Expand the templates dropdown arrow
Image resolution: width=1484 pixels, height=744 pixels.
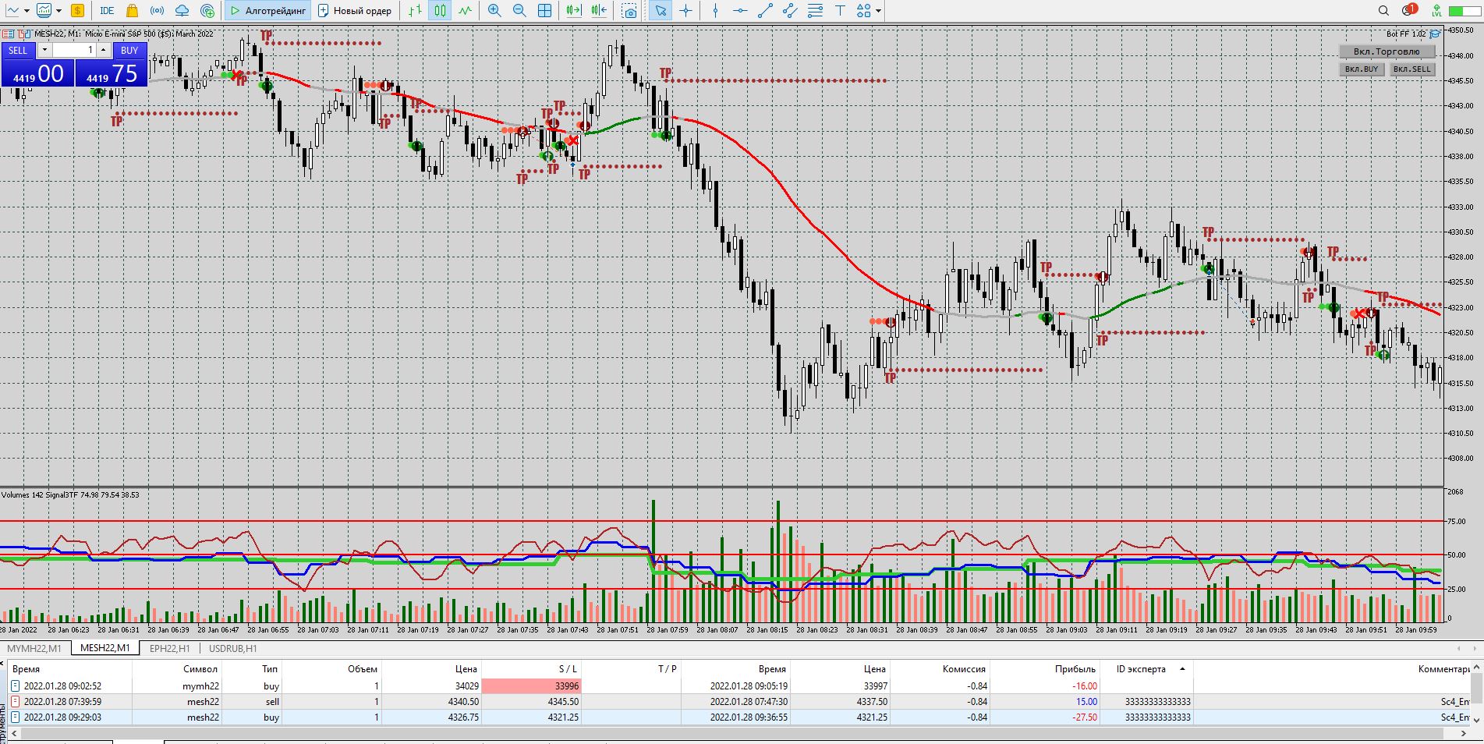tap(58, 11)
